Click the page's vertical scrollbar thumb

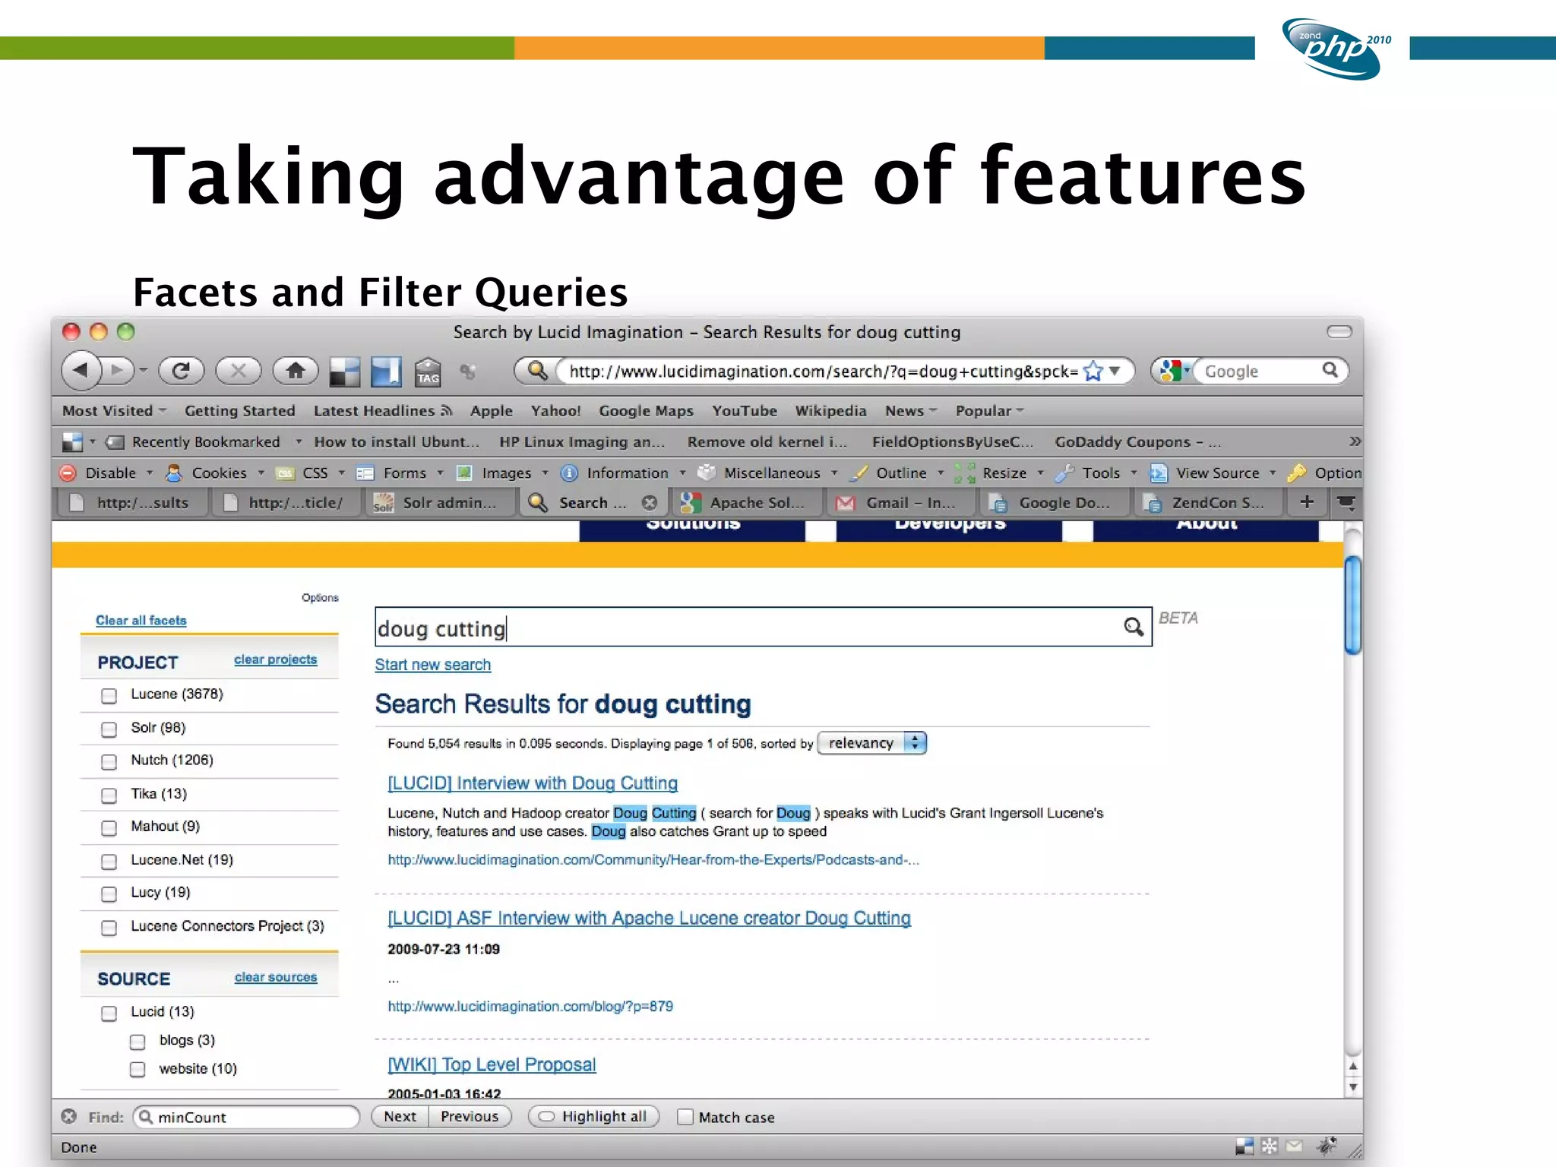click(x=1352, y=604)
